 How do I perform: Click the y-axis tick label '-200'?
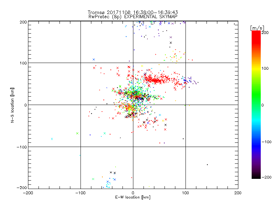(x=22, y=188)
